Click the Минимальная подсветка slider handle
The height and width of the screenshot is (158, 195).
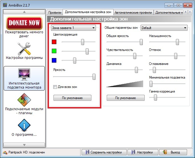[x=151, y=84]
